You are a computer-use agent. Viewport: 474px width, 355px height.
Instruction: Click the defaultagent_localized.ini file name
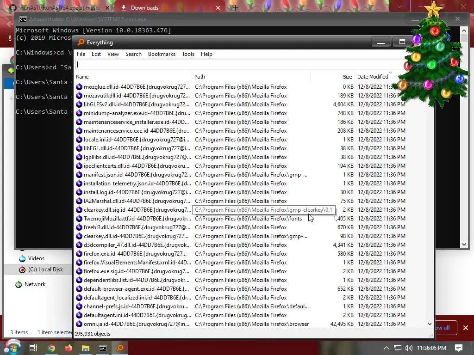click(137, 297)
